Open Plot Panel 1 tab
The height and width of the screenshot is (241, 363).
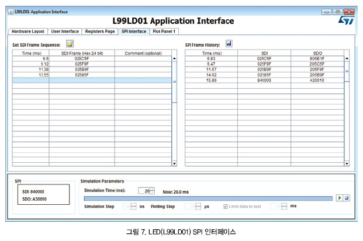(x=164, y=32)
